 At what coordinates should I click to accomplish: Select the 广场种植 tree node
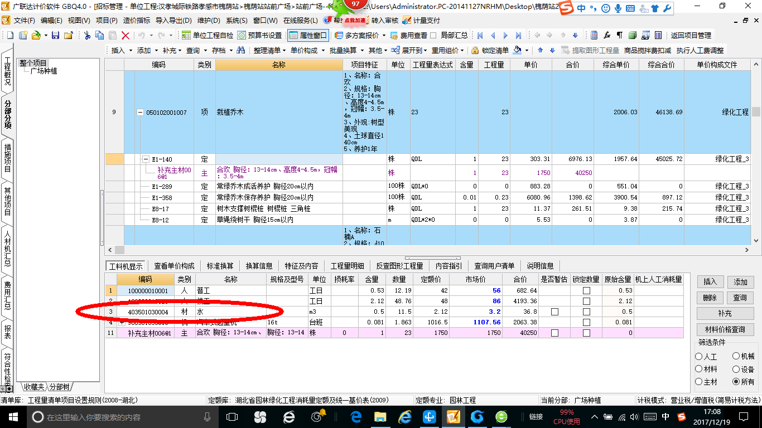click(x=44, y=71)
